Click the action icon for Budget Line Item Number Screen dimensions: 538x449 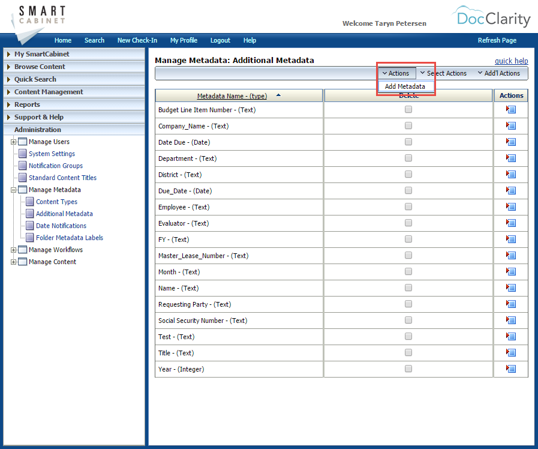click(x=510, y=109)
